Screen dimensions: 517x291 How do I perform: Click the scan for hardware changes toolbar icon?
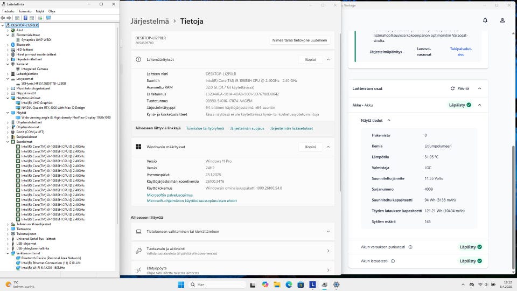coord(48,18)
